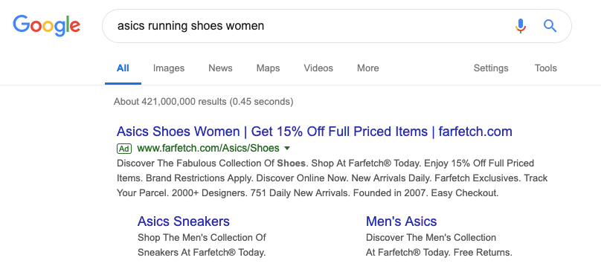Click the results count text
The height and width of the screenshot is (272, 601).
tap(204, 102)
